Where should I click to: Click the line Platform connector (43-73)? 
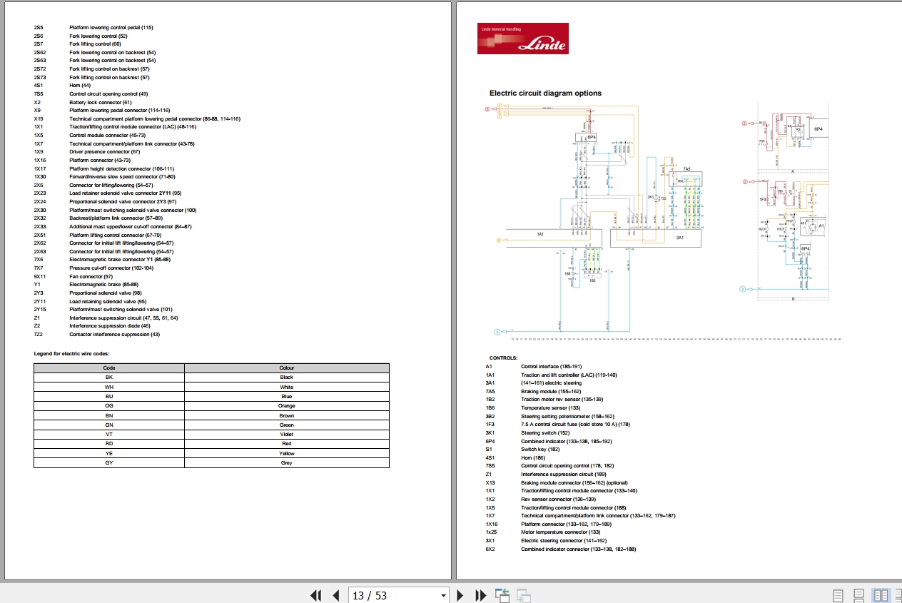[101, 160]
